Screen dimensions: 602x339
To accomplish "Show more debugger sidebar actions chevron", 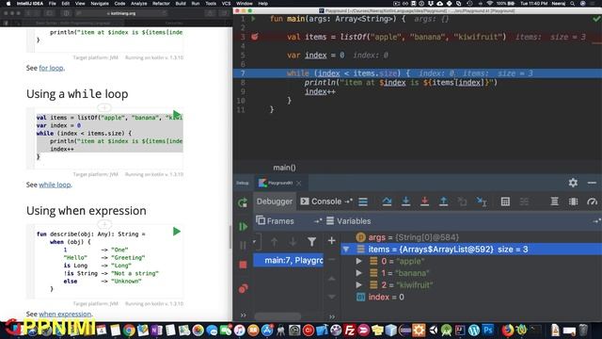I will pyautogui.click(x=243, y=315).
